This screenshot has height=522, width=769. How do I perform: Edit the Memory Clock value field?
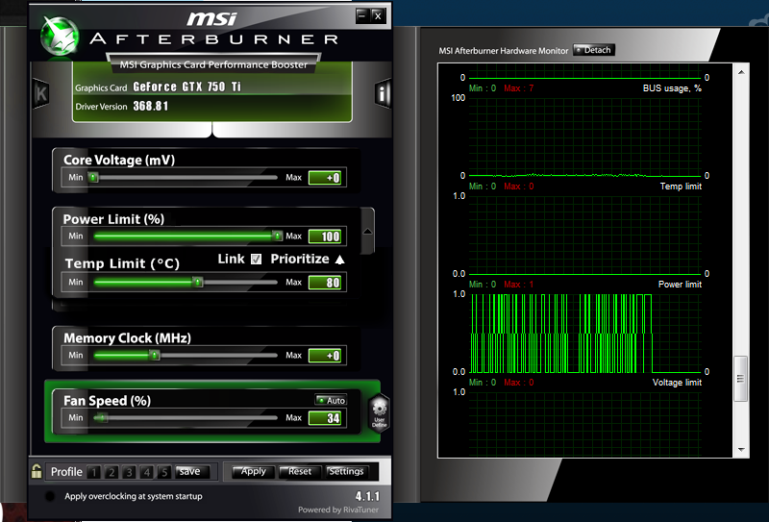tap(325, 356)
